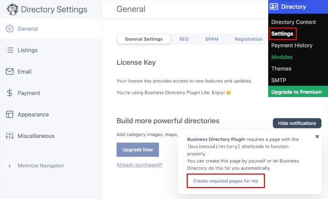Viewport: 328px width, 199px height.
Task: Click the Miscellaneous sliders icon
Action: 10,136
